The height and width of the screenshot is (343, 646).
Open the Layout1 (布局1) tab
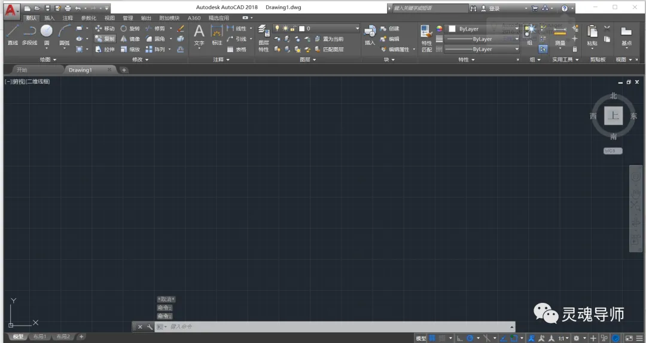tap(39, 336)
